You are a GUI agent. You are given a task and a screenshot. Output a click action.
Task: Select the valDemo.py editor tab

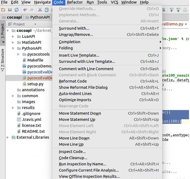[x=173, y=24]
